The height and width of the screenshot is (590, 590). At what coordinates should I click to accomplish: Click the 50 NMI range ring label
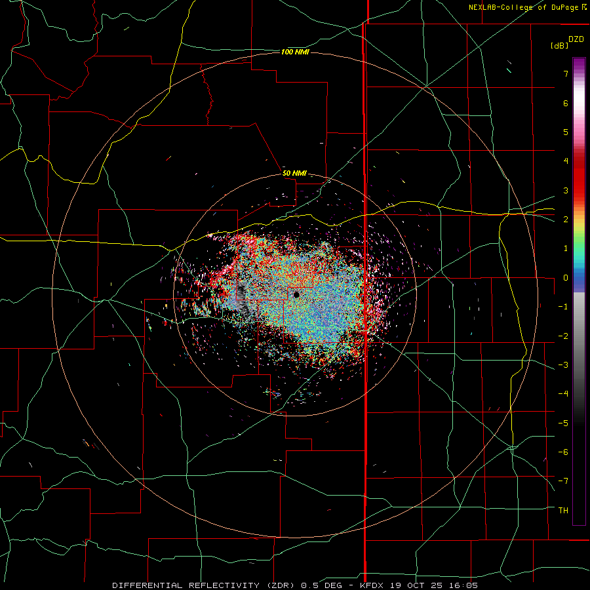coord(294,173)
